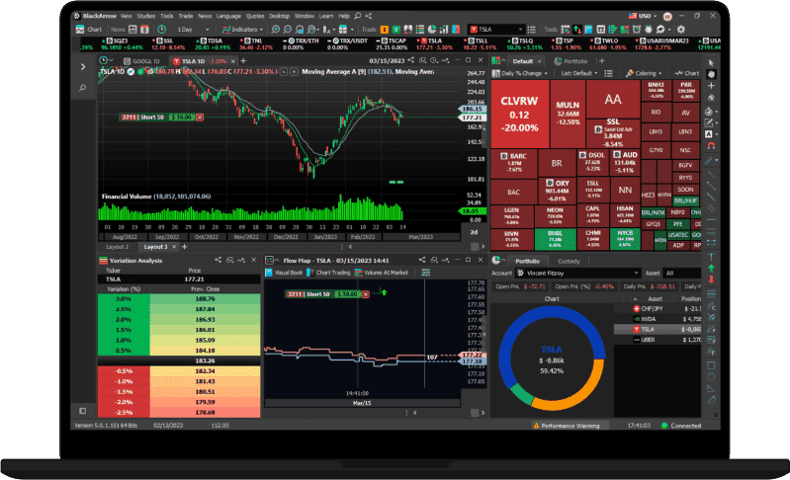
Task: Select the ellipse shape drawing tool
Action: (x=711, y=377)
